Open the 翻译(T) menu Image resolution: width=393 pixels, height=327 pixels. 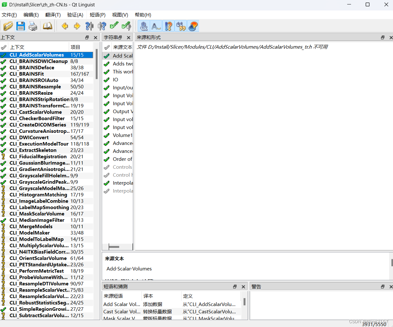click(53, 15)
